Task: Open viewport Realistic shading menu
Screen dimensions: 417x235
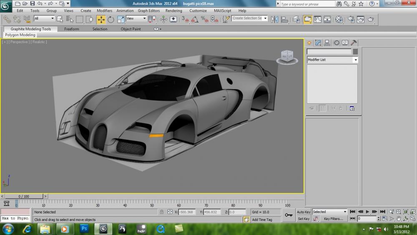Action: 39,42
